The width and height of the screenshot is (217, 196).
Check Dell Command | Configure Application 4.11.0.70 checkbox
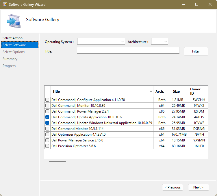coord(47,100)
